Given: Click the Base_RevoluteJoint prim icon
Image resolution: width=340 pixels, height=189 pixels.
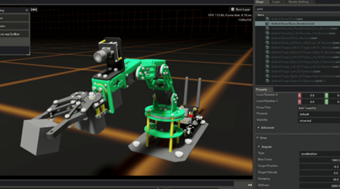Looking at the screenshot, I should click(x=267, y=23).
